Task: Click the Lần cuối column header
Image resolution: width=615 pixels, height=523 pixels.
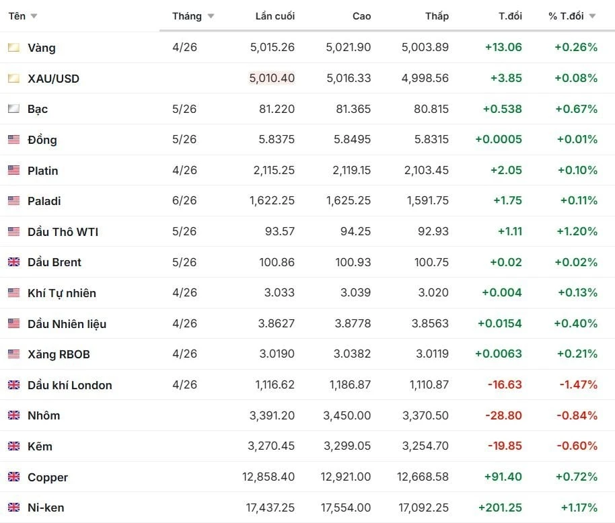Action: [275, 16]
